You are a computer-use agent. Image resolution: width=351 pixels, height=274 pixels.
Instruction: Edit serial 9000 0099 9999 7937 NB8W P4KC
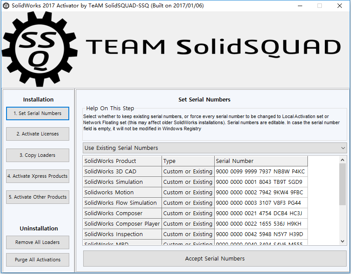(x=261, y=172)
